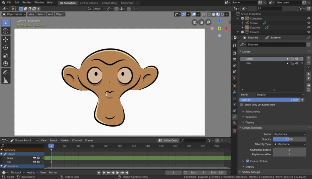Open the Modifier Properties wrench tab
312x179 pixels.
(x=234, y=92)
